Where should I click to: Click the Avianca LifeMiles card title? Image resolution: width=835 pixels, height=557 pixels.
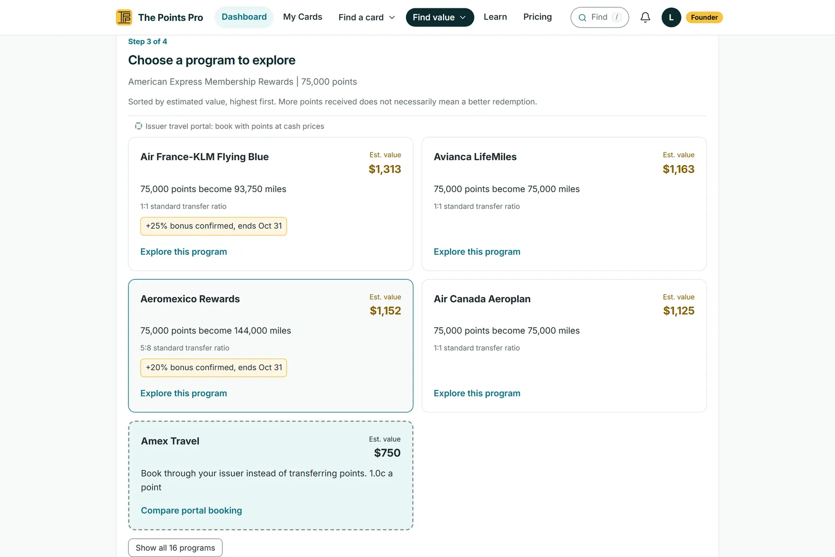click(475, 157)
